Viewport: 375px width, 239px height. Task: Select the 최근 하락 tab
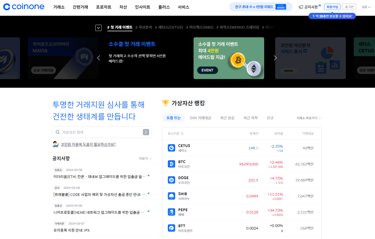(x=251, y=118)
